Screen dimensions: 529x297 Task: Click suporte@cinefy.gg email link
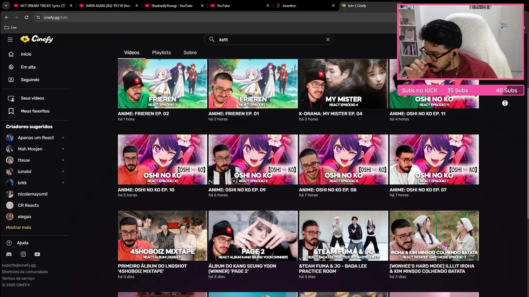tap(19, 265)
